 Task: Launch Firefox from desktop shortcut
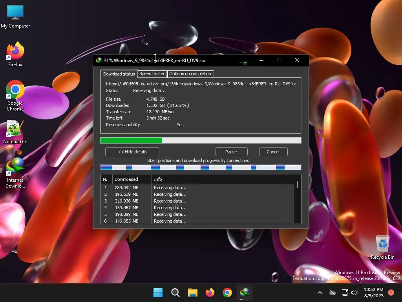(15, 54)
